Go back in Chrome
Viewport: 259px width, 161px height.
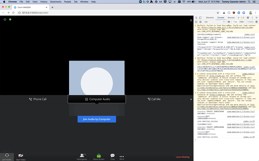coord(3,13)
